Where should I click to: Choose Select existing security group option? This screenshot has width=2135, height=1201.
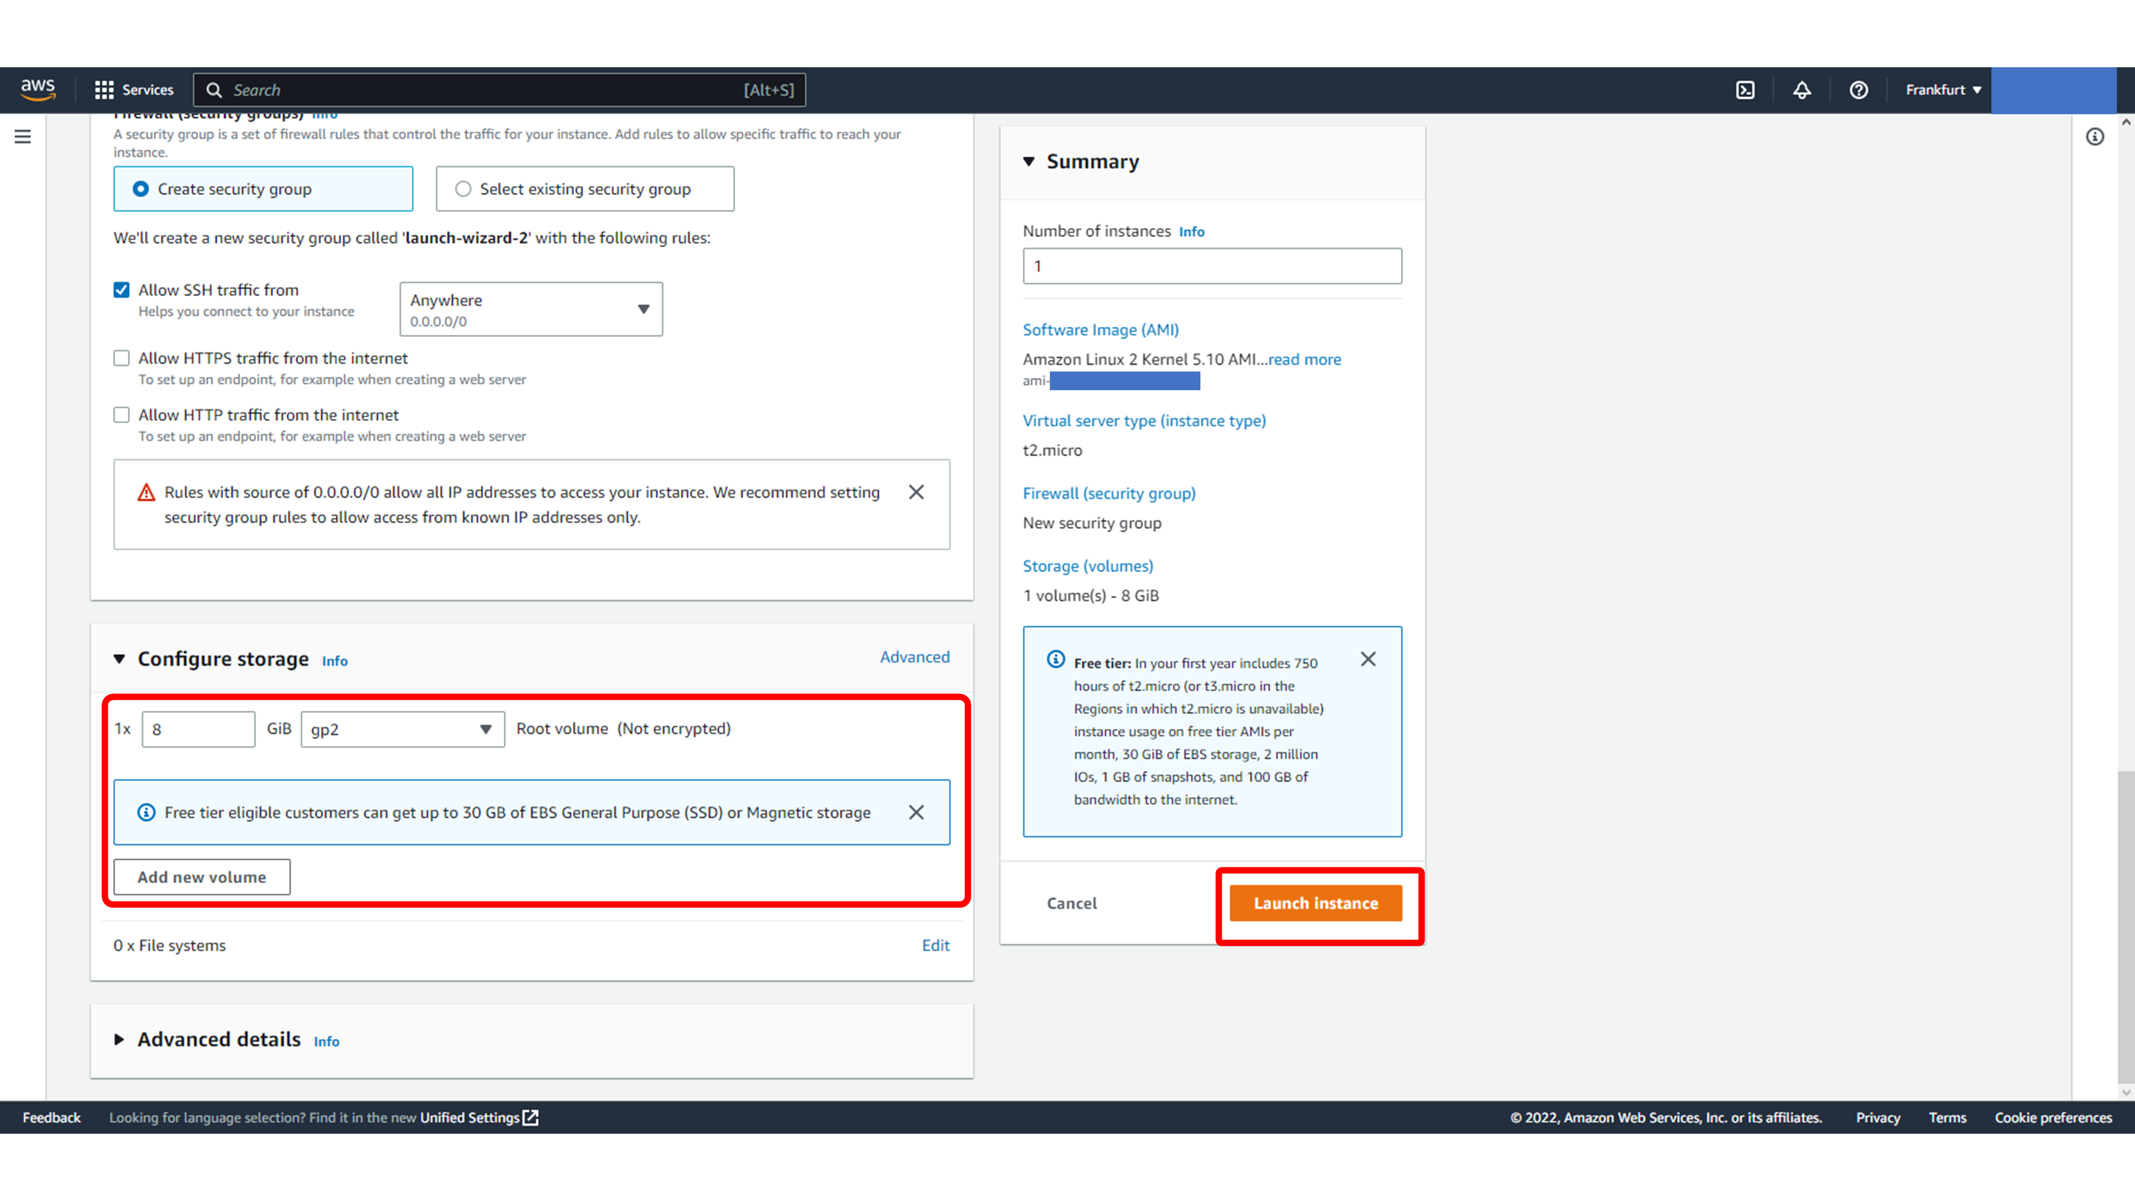click(x=584, y=189)
